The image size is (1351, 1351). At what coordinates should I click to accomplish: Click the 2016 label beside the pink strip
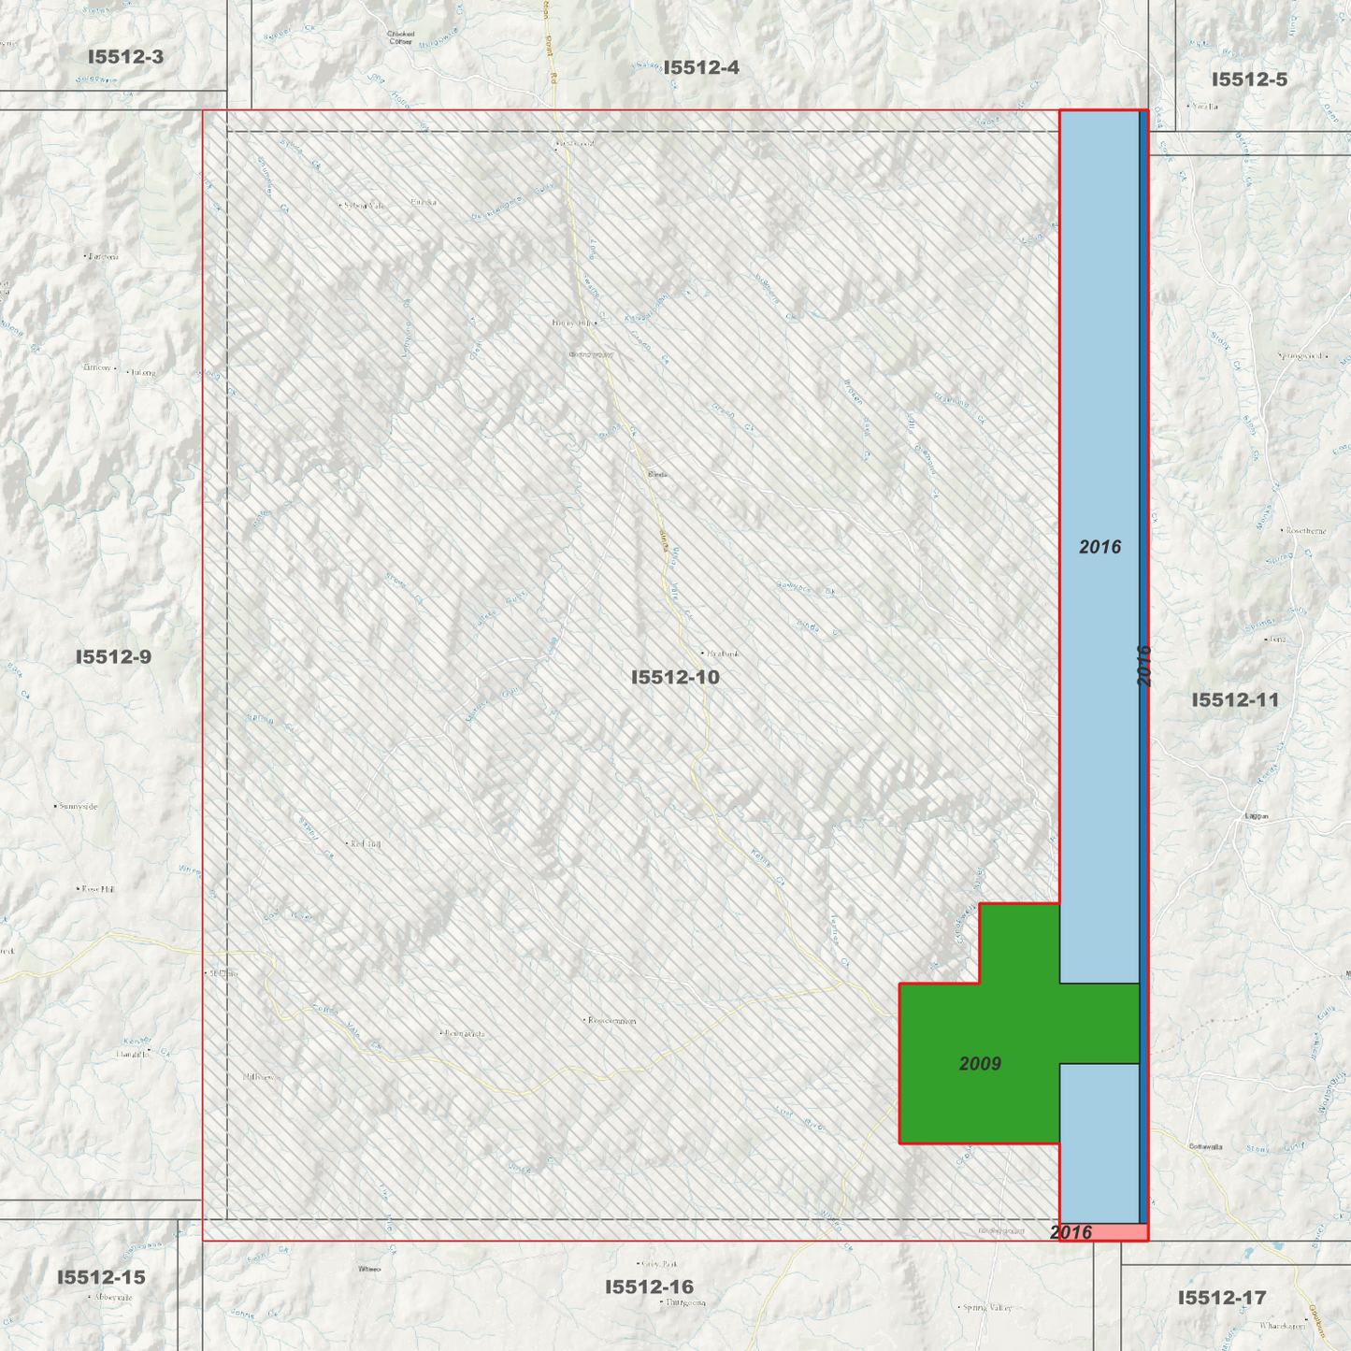1071,1232
